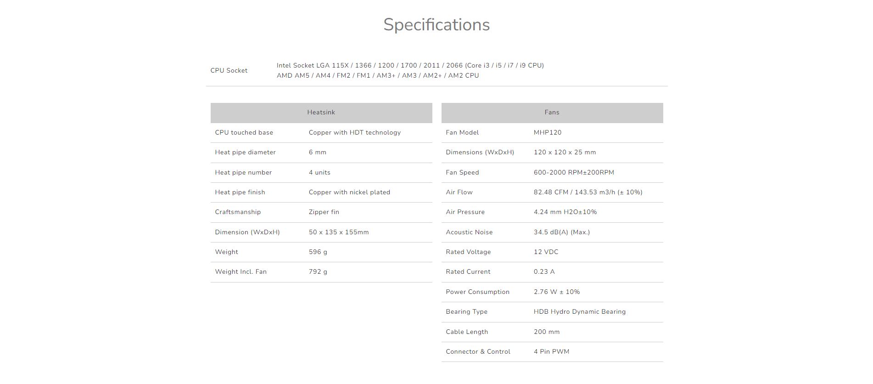The image size is (873, 384).
Task: Select the Zipper fin value
Action: point(324,212)
